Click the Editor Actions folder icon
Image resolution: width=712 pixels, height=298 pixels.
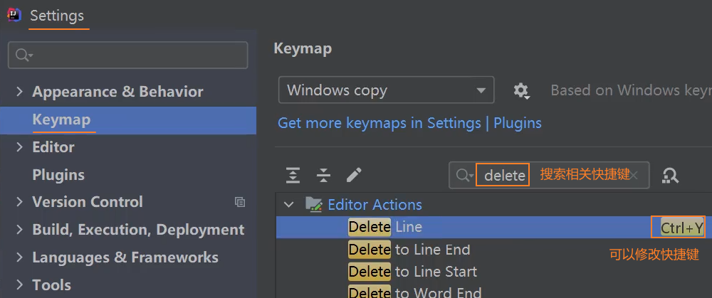313,205
